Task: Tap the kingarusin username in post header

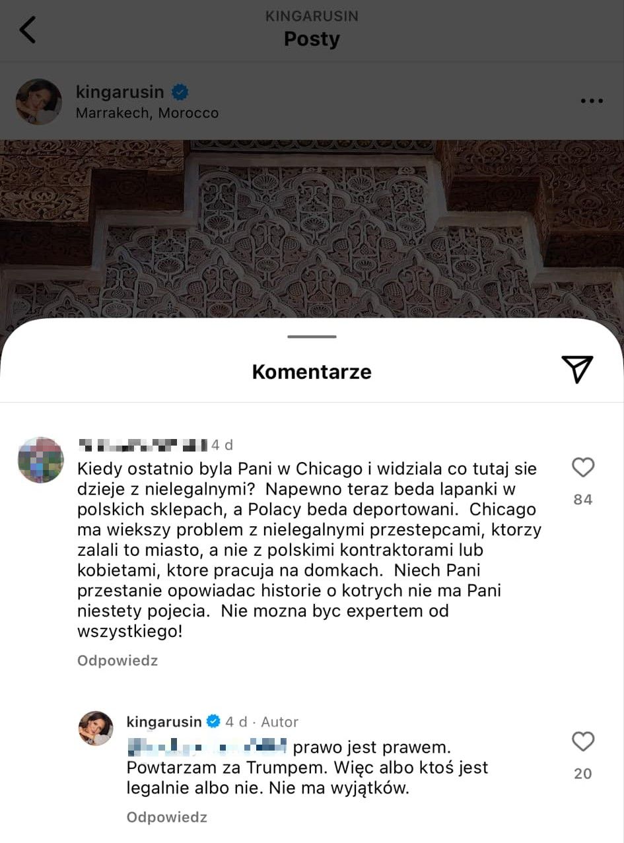Action: (120, 92)
